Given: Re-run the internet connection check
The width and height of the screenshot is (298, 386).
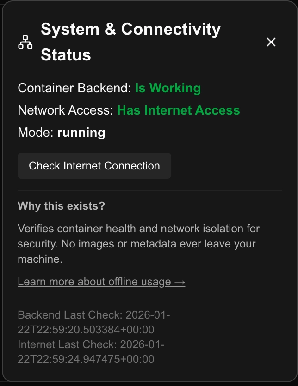Looking at the screenshot, I should click(94, 165).
